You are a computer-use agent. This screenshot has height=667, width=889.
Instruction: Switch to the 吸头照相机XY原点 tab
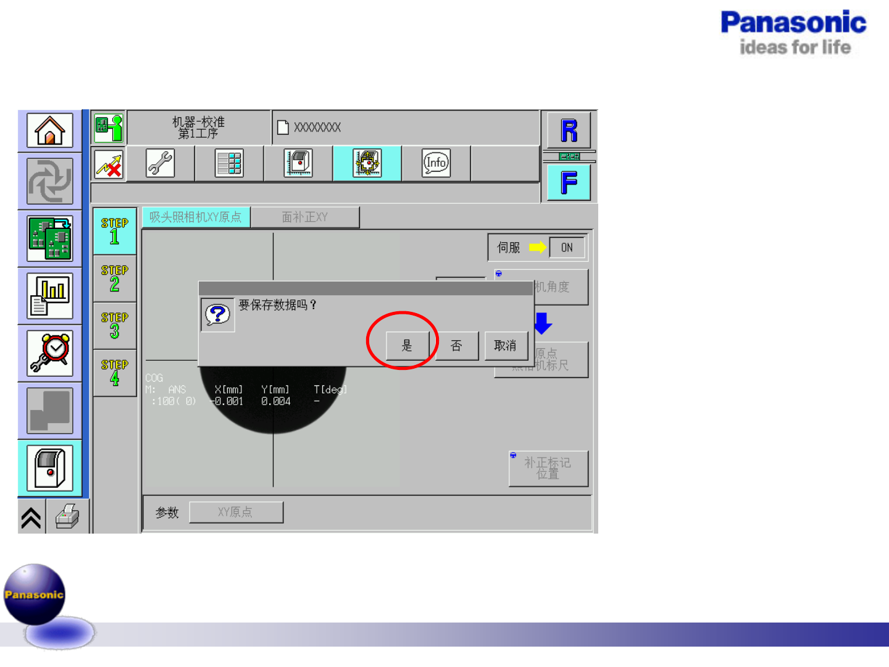(196, 217)
